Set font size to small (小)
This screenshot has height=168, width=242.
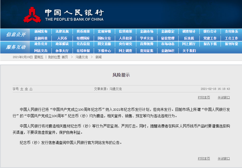pyautogui.click(x=31, y=89)
